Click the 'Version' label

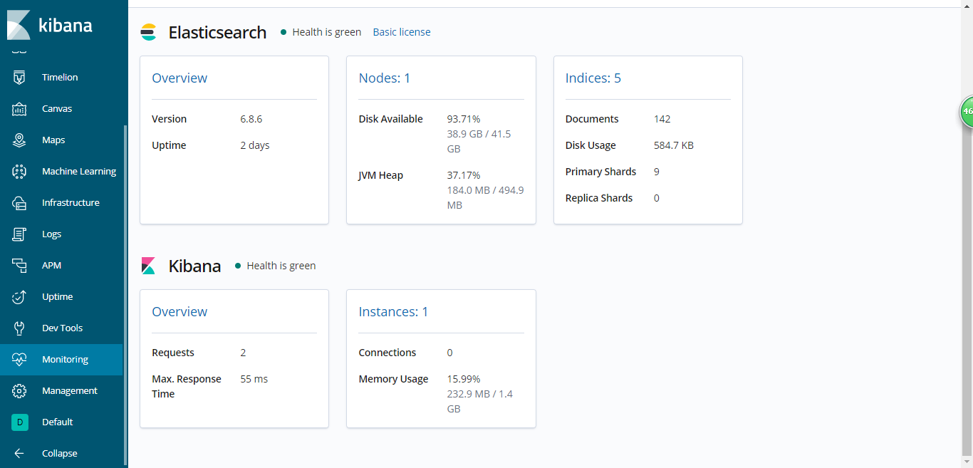[170, 119]
